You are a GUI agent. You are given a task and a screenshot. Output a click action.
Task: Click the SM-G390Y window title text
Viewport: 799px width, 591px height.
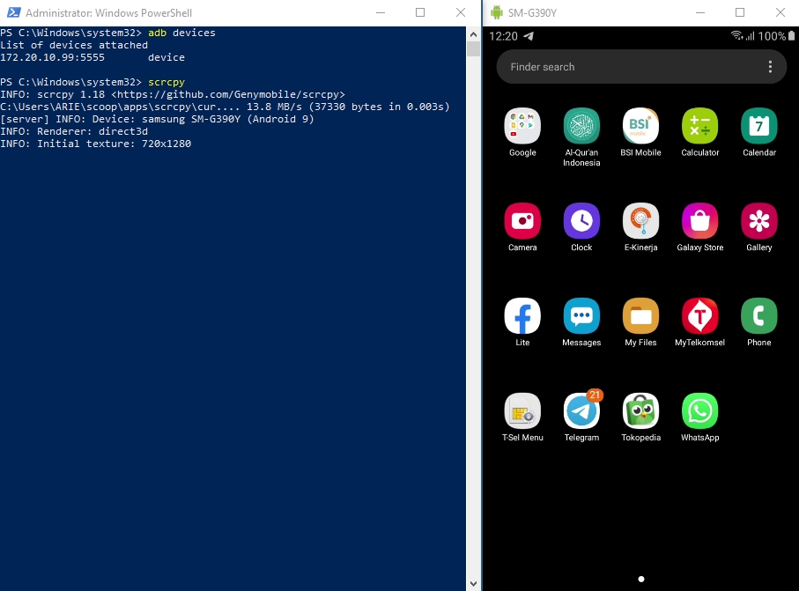(x=532, y=12)
